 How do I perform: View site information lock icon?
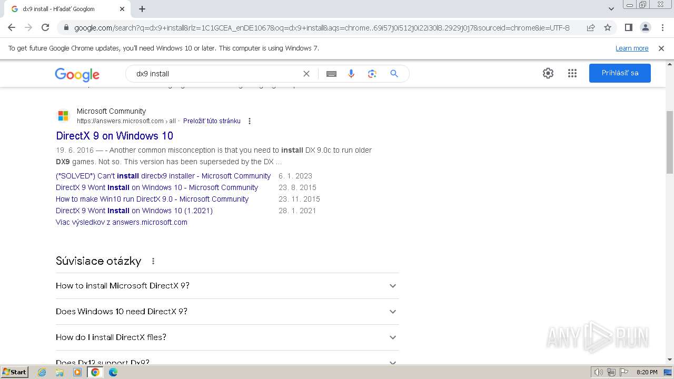[x=66, y=28]
